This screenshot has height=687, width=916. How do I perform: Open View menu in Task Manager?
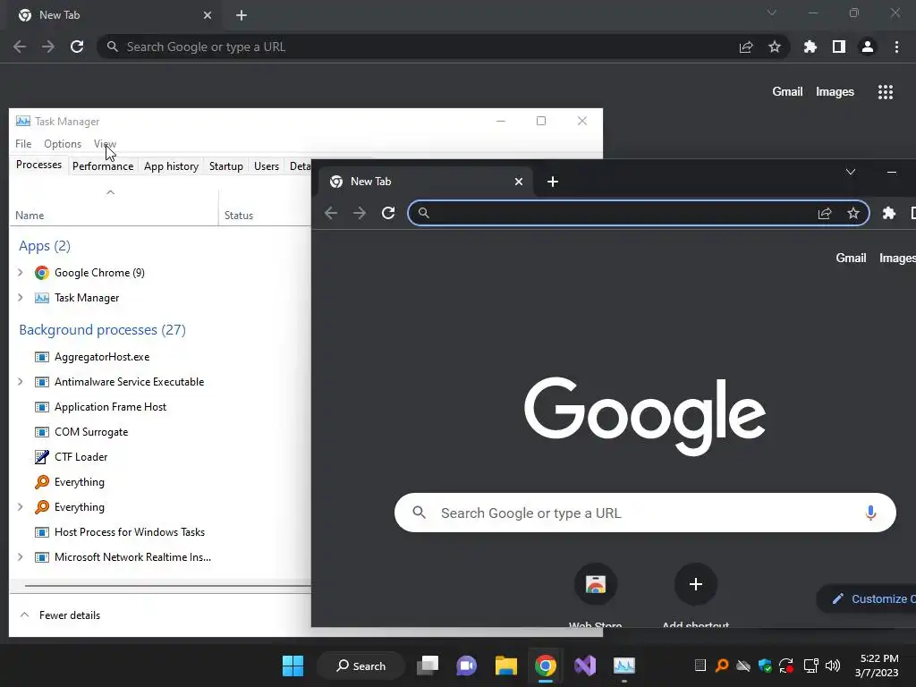click(x=106, y=144)
